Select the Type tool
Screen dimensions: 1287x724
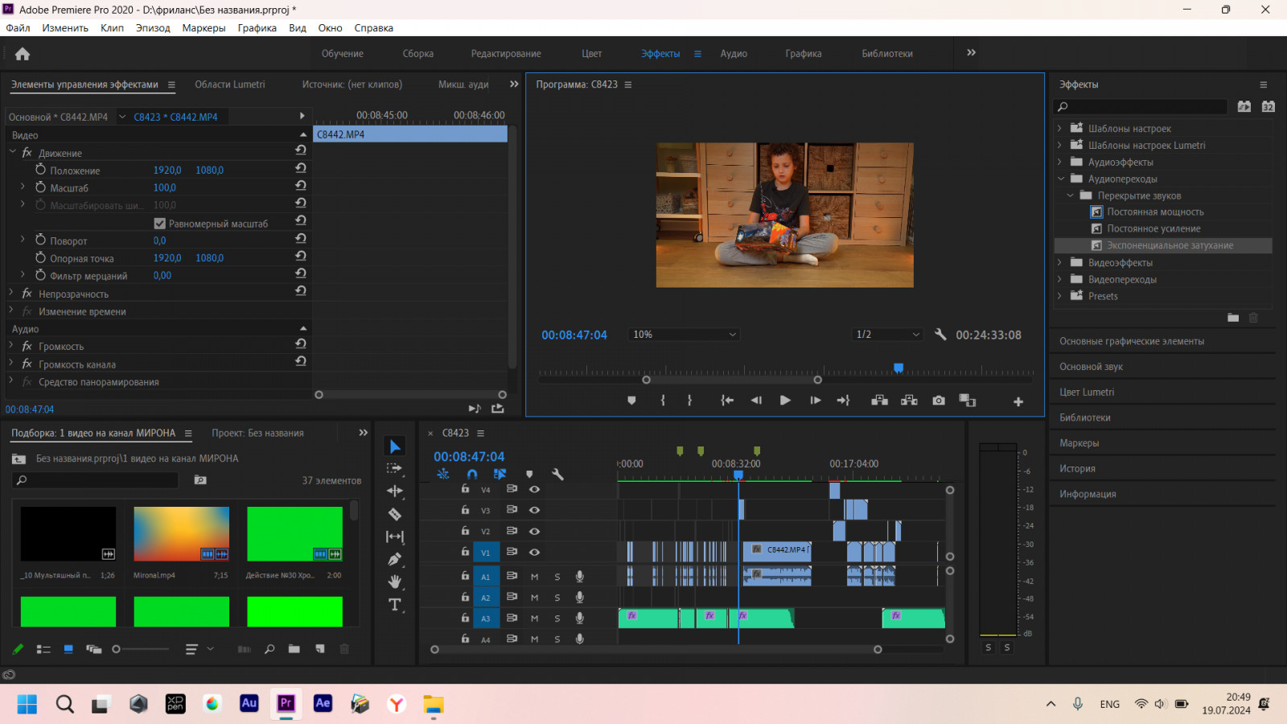point(394,605)
